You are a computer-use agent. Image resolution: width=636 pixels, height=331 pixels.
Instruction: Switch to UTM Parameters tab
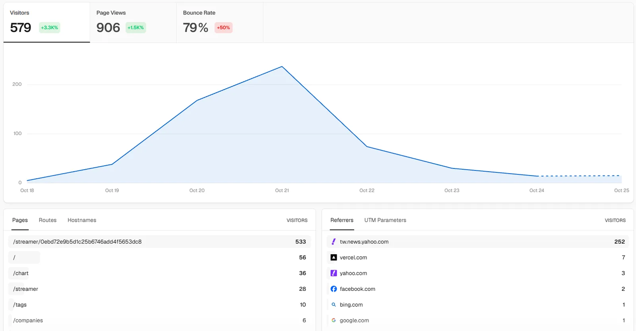pyautogui.click(x=385, y=220)
